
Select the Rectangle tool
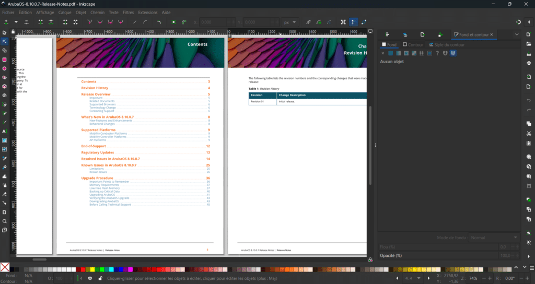(x=4, y=60)
